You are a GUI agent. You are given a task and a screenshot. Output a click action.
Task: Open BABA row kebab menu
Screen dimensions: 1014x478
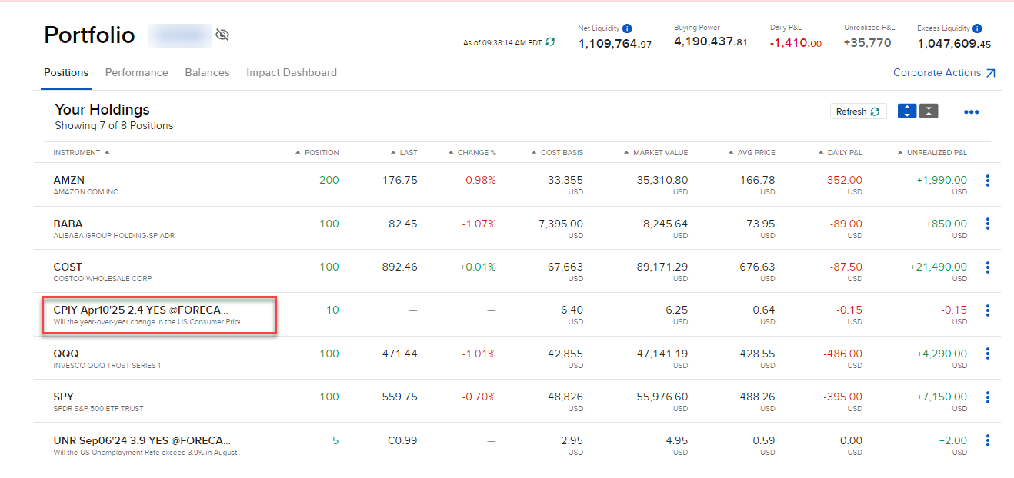[988, 224]
